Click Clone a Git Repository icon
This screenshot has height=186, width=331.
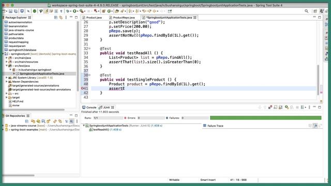[x=38, y=121]
